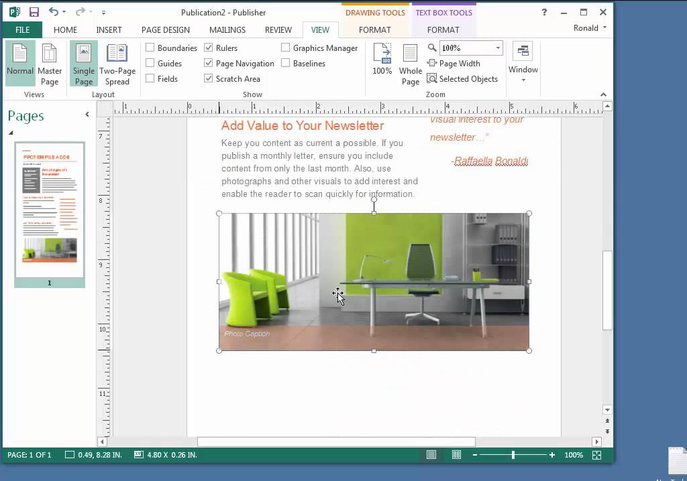Click the Photo Caption text on the image
Viewport: 687px width, 481px height.
click(247, 334)
